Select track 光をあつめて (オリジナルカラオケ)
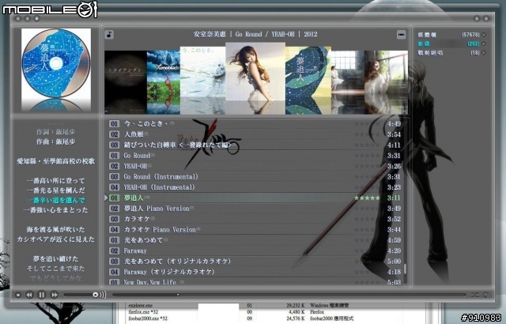The image size is (506, 324). click(x=255, y=262)
